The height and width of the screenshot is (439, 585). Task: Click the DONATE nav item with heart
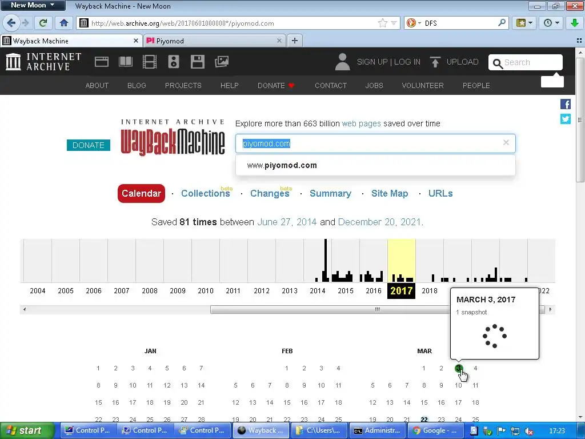pyautogui.click(x=276, y=86)
